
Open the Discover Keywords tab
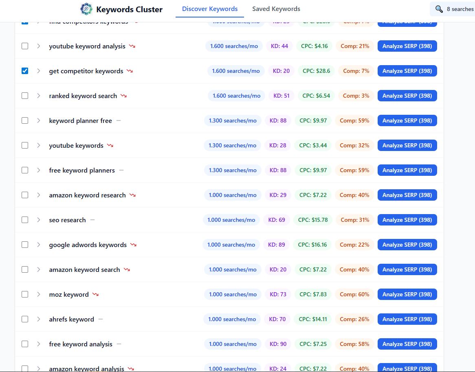click(209, 9)
